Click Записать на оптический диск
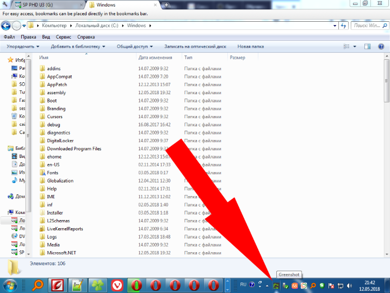This screenshot has height=293, width=390. 195,47
